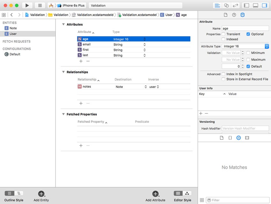Adjust the Default value stepper
The width and height of the screenshot is (271, 204).
point(243,67)
